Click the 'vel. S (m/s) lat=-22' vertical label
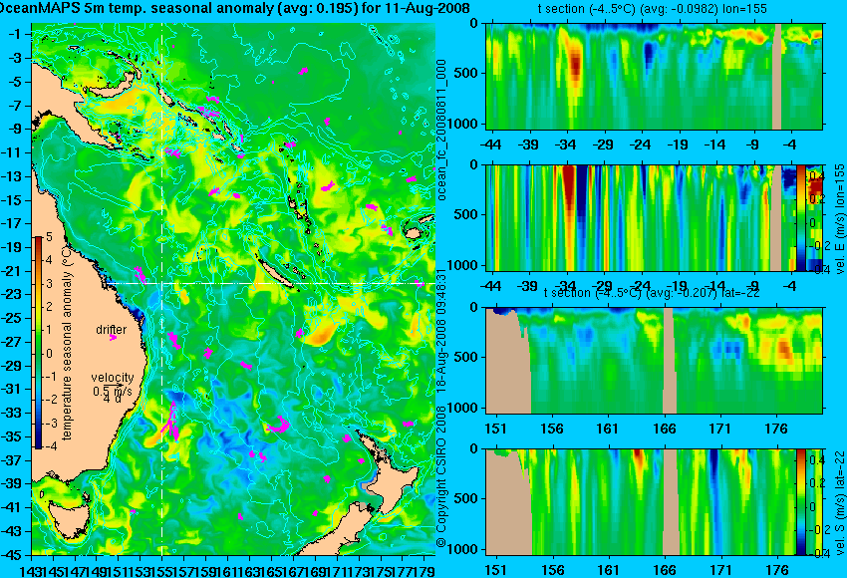The height and width of the screenshot is (578, 847). tap(839, 502)
